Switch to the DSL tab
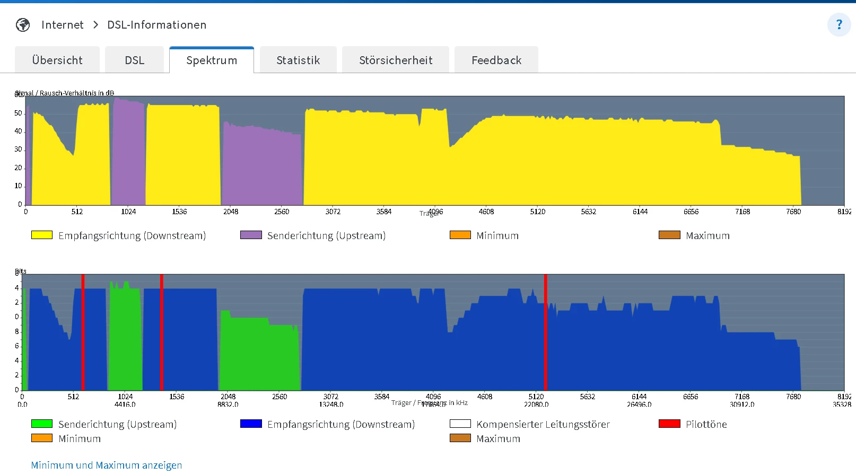 (134, 60)
